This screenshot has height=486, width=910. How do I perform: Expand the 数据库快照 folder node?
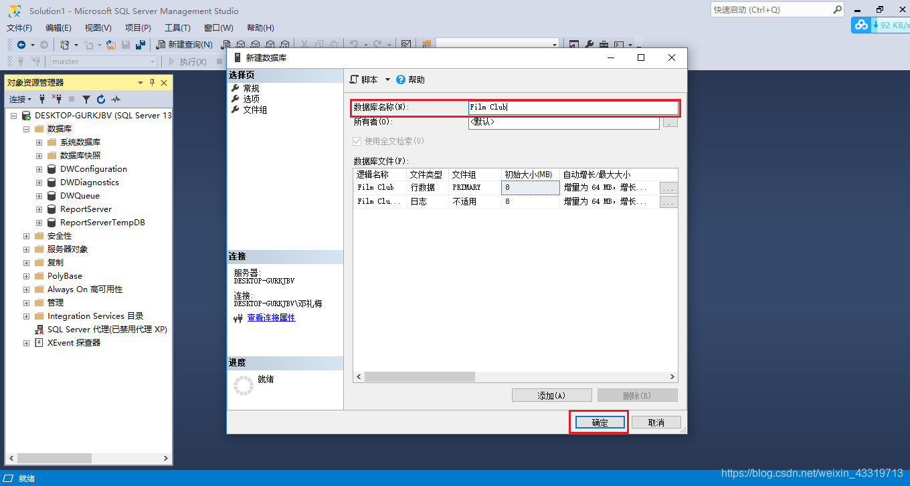[39, 156]
